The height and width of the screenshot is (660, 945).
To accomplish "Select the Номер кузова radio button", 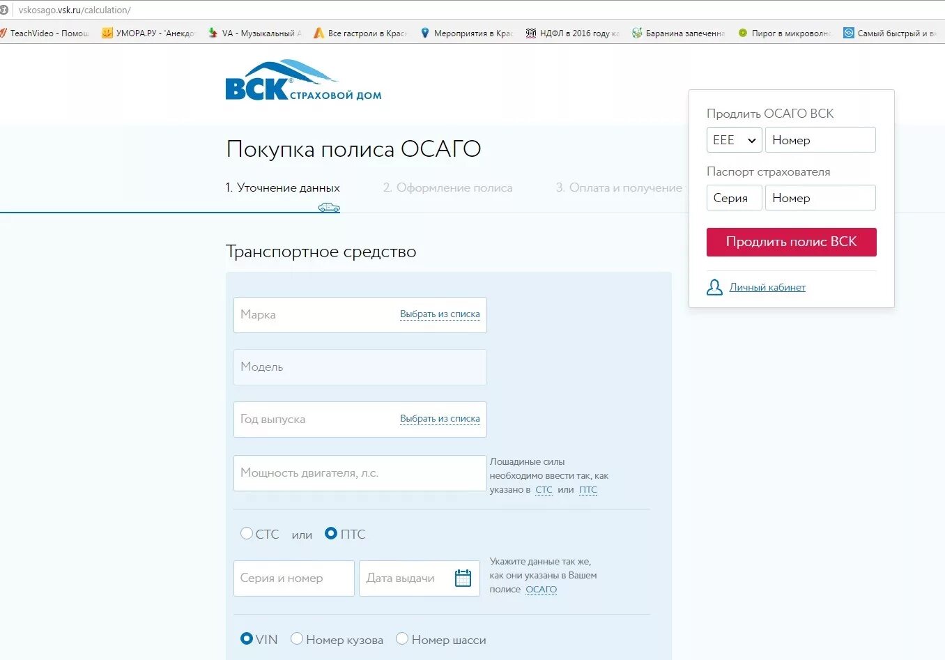I will [x=297, y=638].
